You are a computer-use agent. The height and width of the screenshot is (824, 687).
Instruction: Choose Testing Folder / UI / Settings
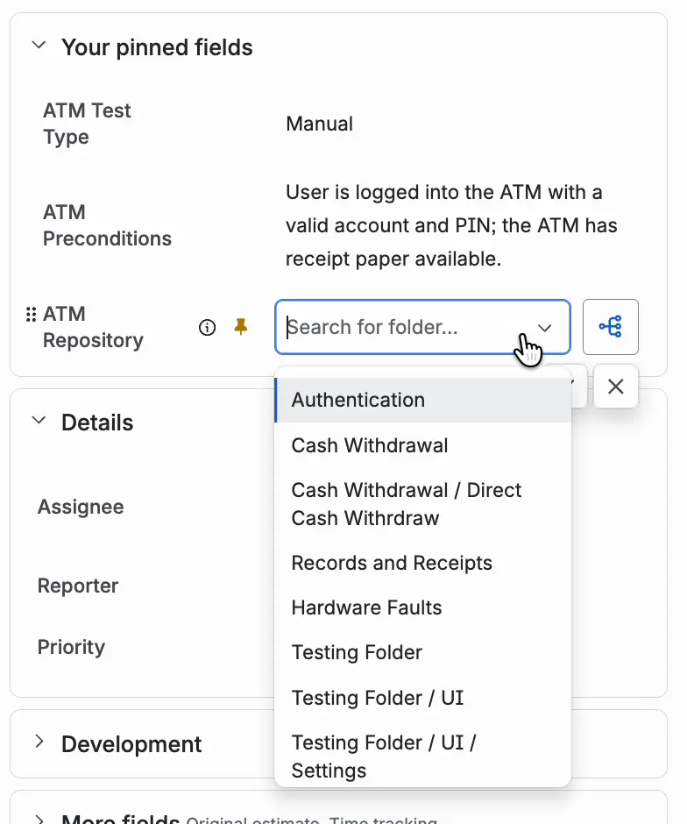(423, 757)
